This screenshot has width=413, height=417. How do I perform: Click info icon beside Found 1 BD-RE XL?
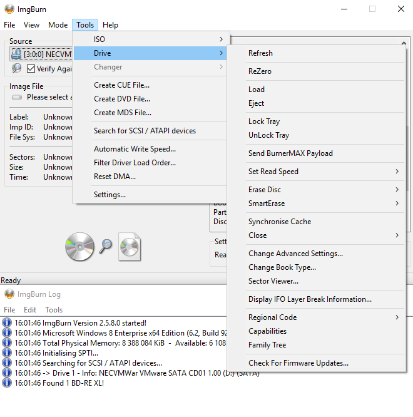(7, 383)
